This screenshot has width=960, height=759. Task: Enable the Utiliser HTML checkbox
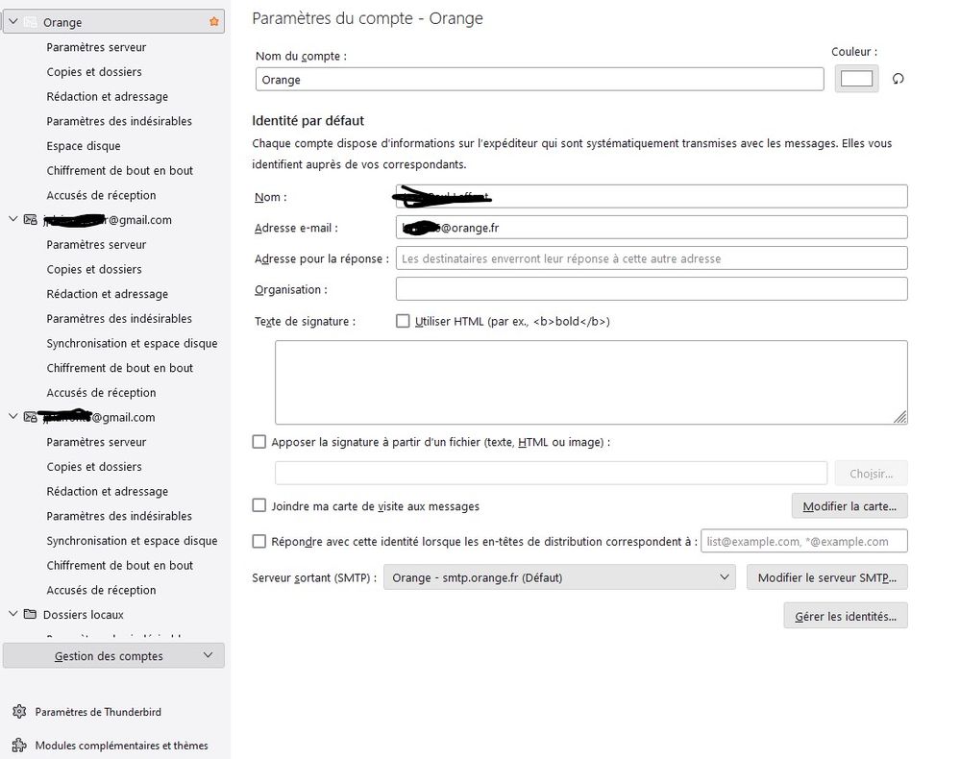(x=403, y=321)
